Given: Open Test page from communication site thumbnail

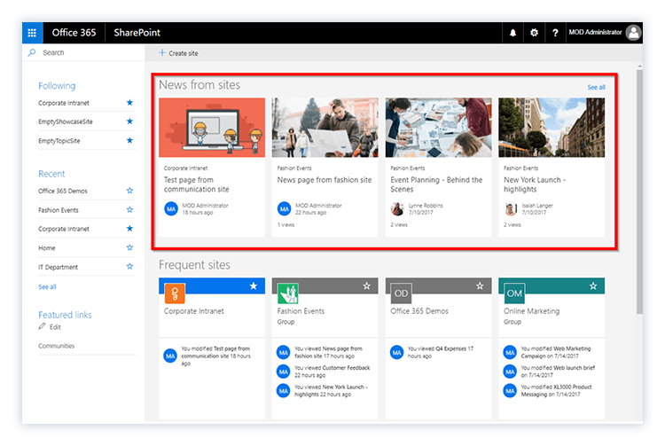Looking at the screenshot, I should pyautogui.click(x=212, y=128).
